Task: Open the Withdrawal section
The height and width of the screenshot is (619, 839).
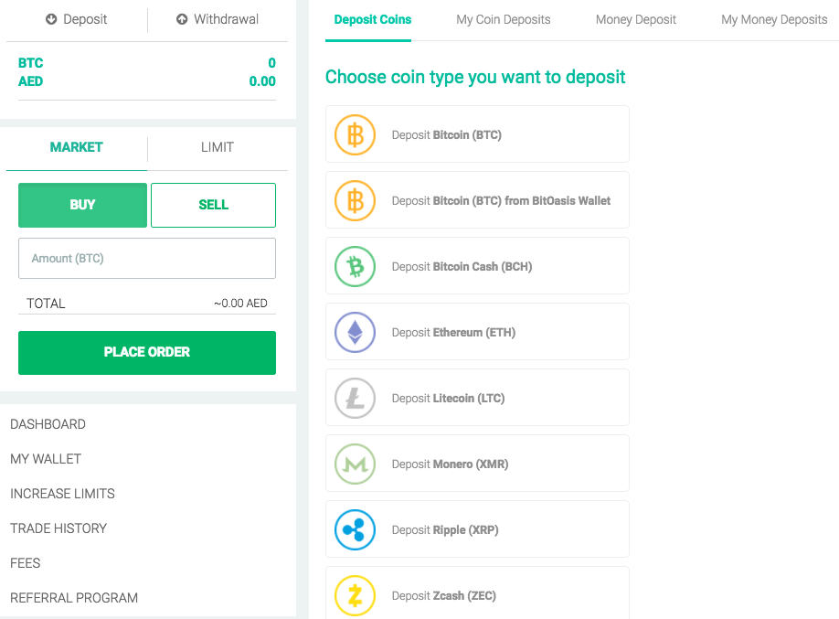Action: 218,19
